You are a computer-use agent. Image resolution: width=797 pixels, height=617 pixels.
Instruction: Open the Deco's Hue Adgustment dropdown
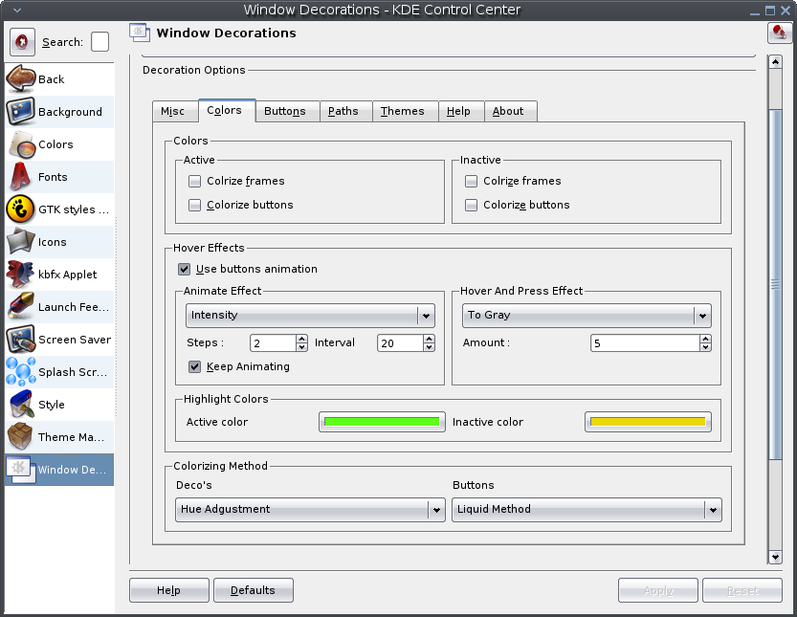[x=310, y=509]
